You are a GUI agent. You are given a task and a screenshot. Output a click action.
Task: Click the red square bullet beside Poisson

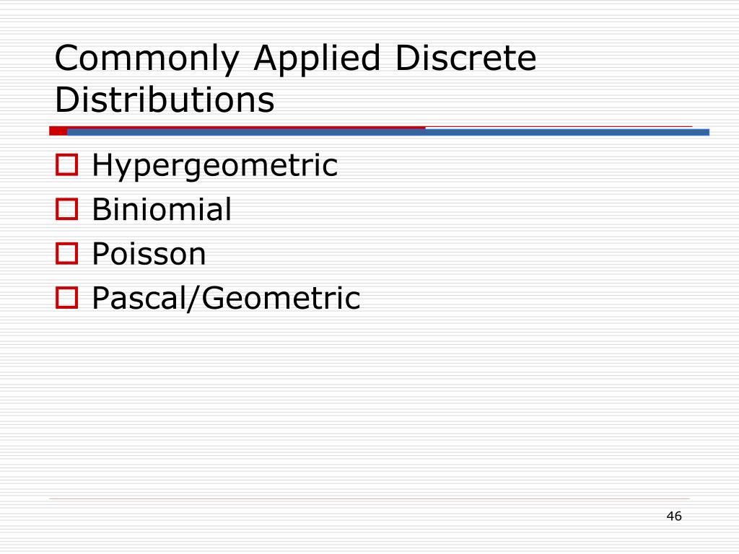click(x=66, y=253)
